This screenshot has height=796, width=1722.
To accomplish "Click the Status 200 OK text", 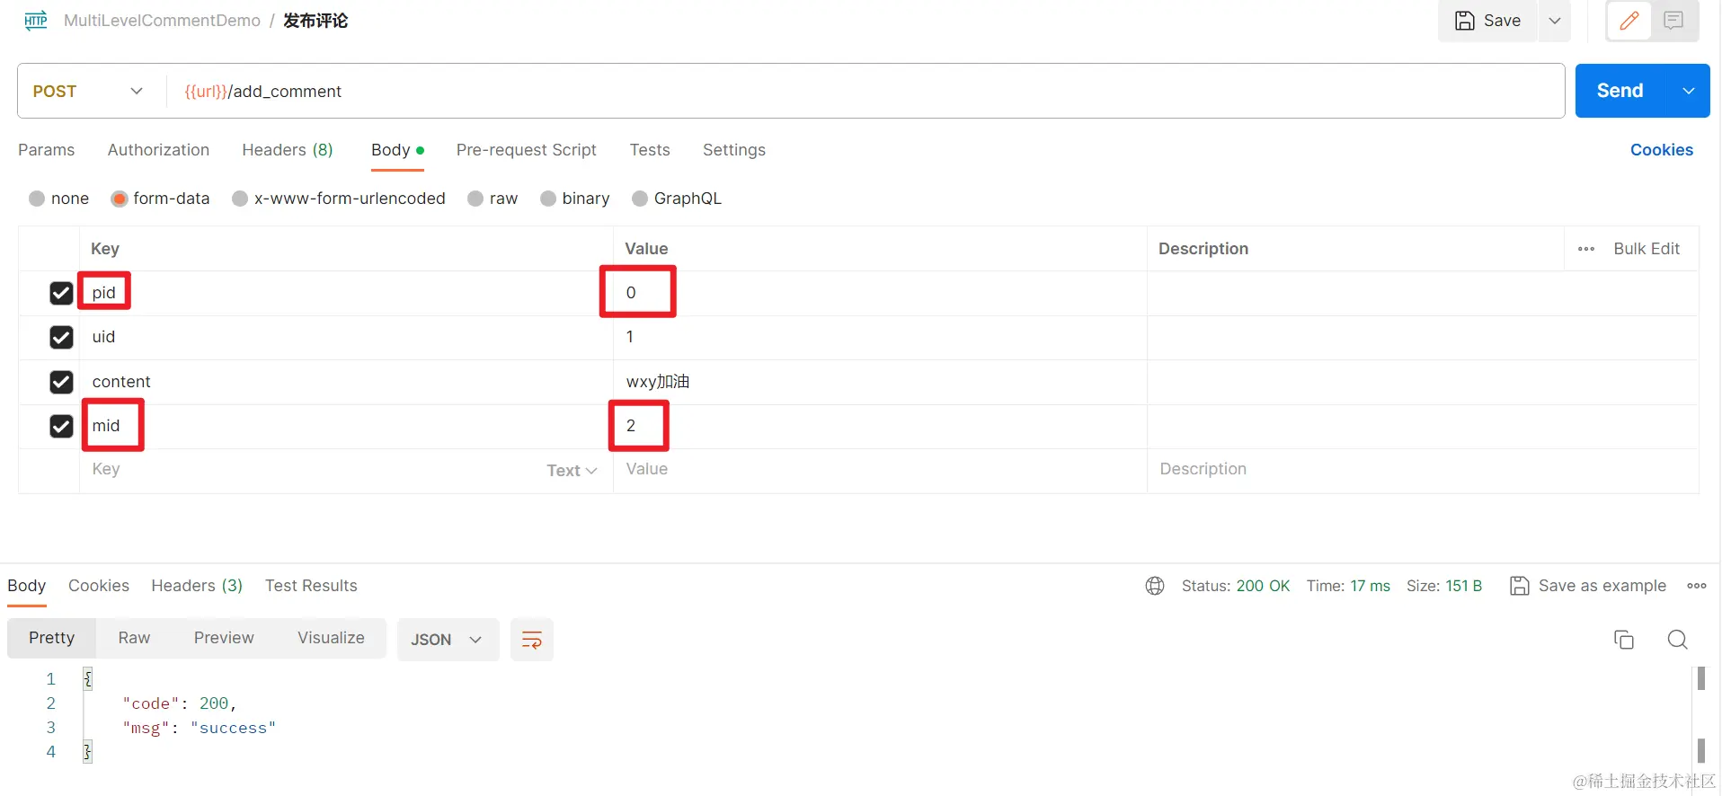I will pyautogui.click(x=1235, y=586).
